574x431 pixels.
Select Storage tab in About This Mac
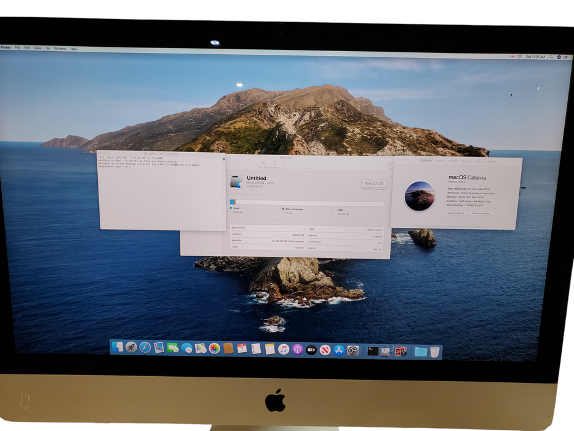point(453,161)
